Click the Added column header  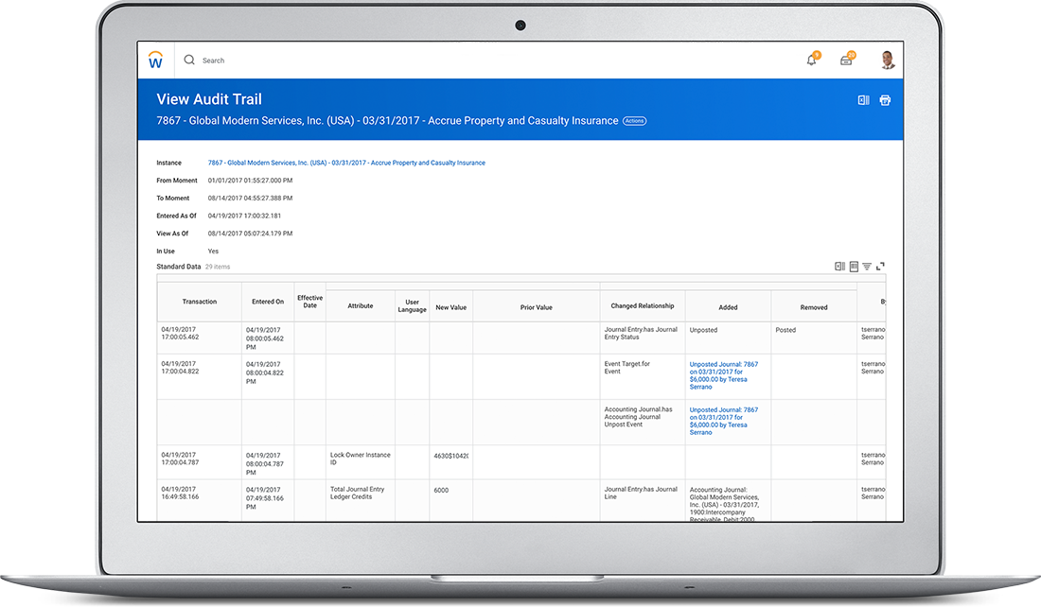[729, 307]
